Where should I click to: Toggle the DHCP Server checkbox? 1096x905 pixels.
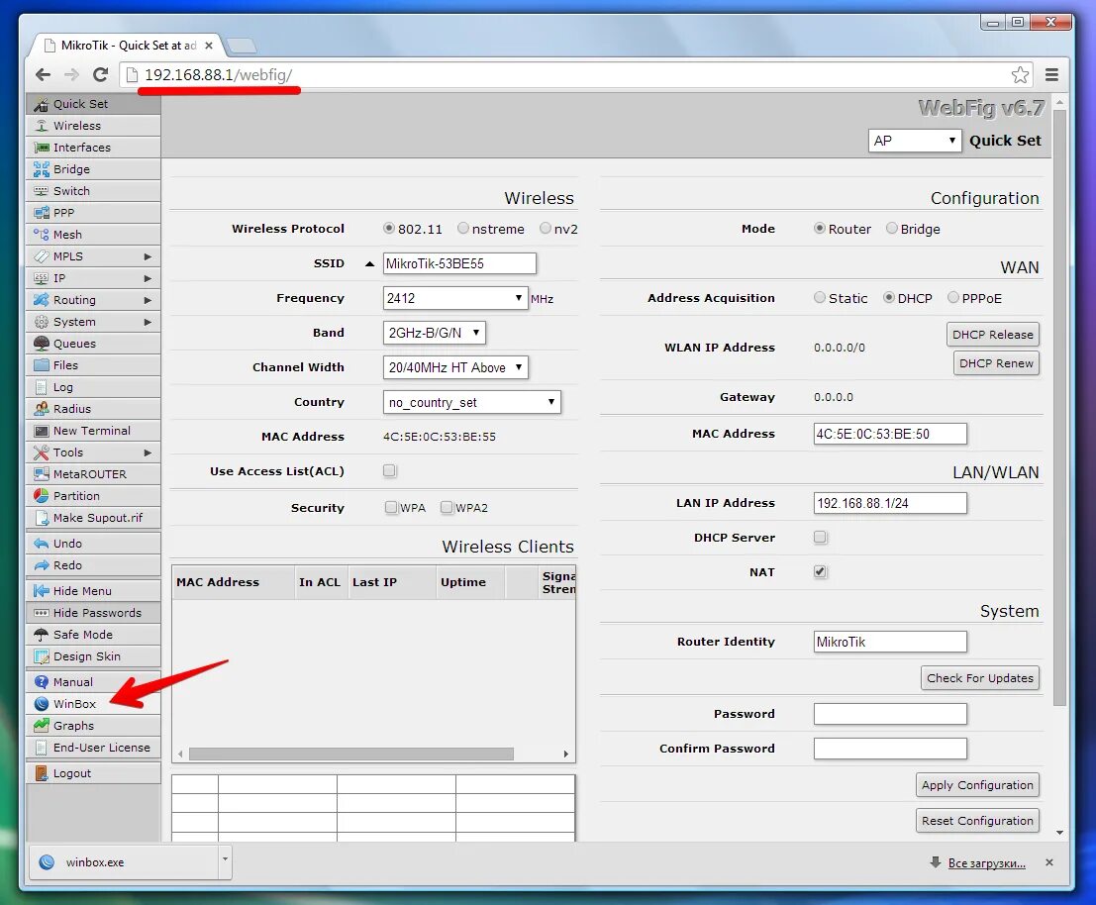820,537
